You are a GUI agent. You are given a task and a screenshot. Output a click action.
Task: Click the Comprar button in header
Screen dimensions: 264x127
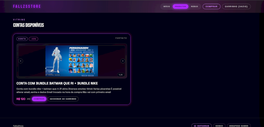tap(212, 7)
